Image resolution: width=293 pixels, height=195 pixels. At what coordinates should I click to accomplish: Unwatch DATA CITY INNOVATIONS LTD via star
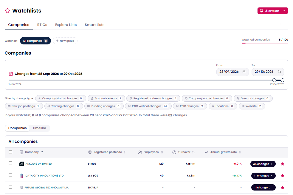(x=283, y=176)
